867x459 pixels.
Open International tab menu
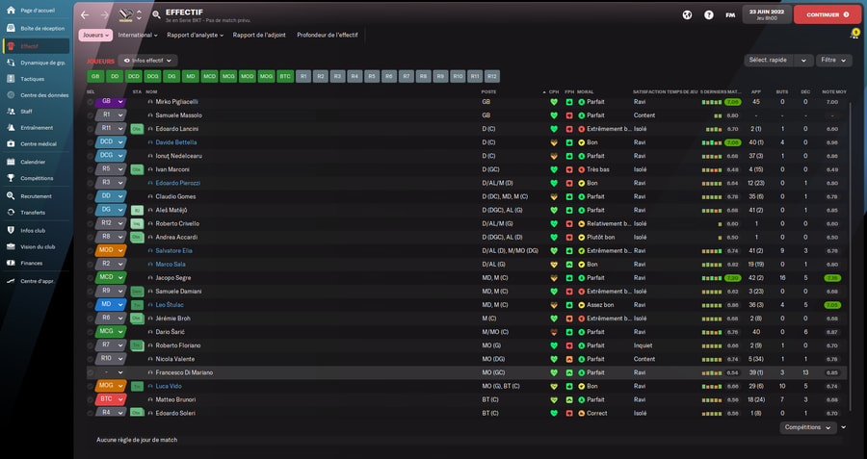(x=138, y=35)
